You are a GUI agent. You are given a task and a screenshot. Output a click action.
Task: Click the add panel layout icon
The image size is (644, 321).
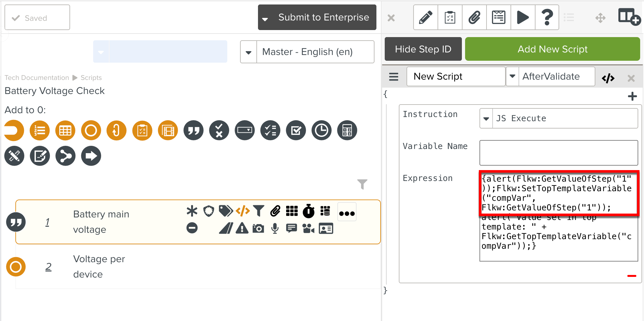629,17
